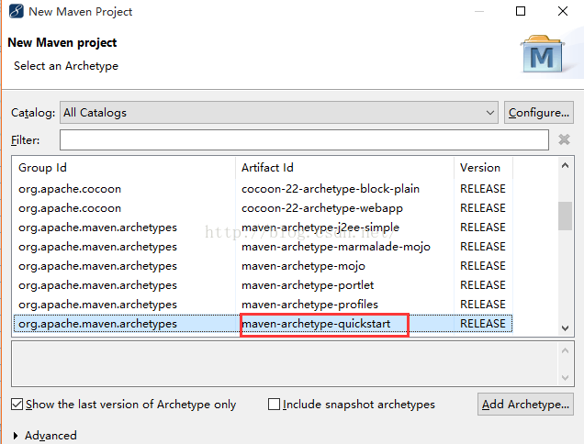Clear the filter with the X icon

(x=564, y=139)
